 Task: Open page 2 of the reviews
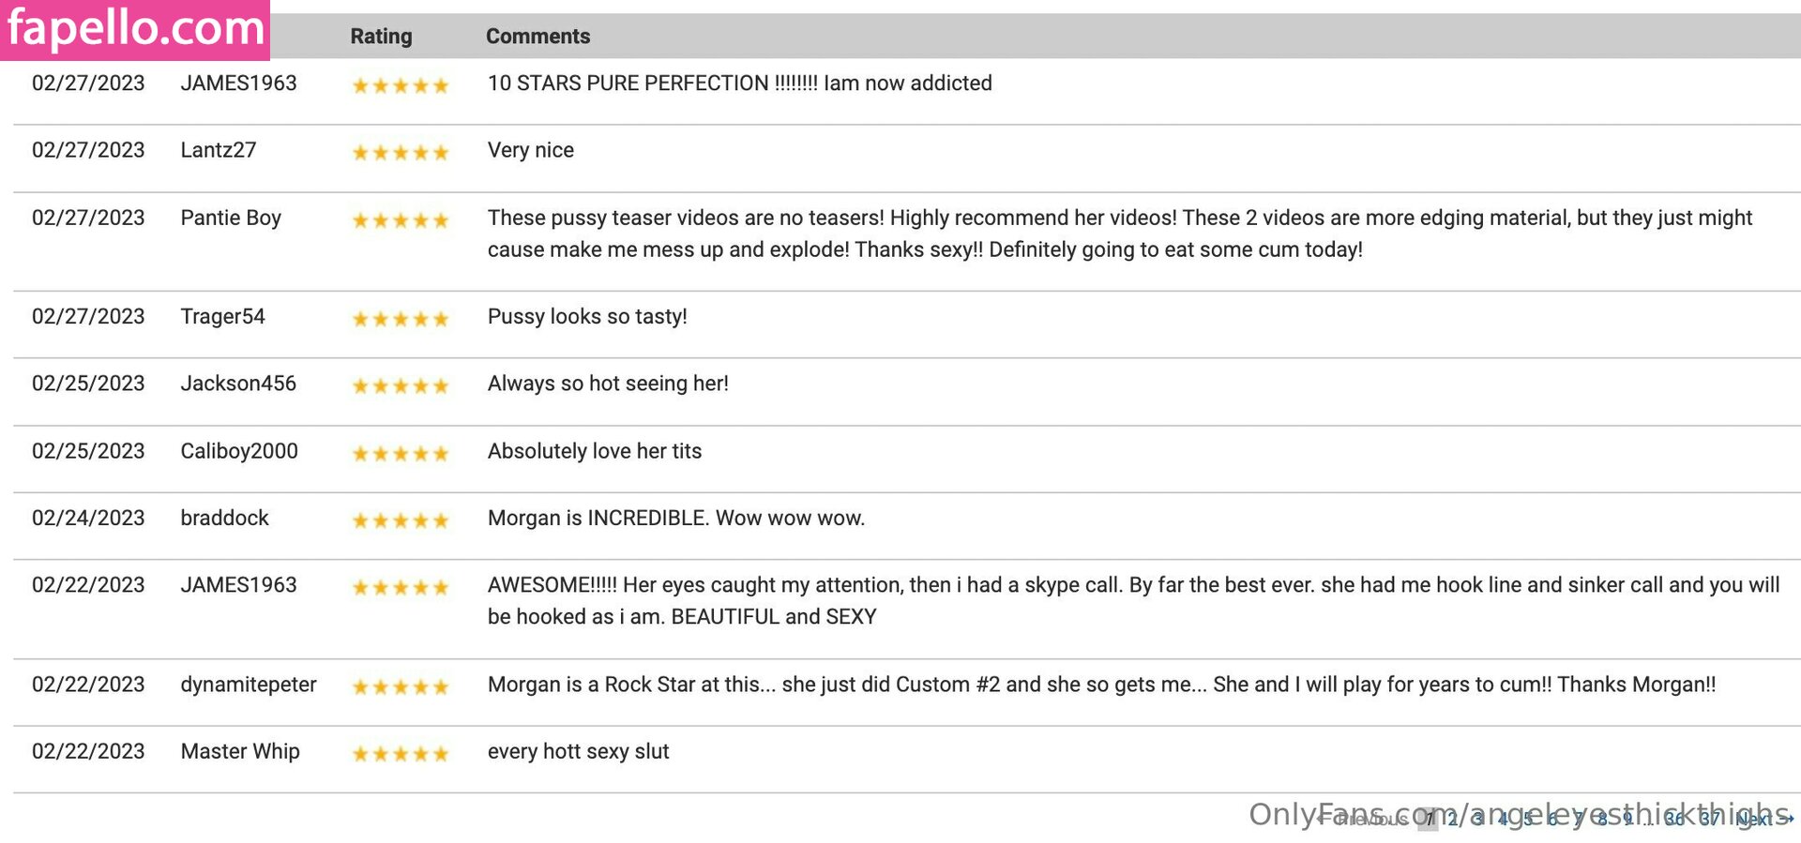click(x=1452, y=819)
